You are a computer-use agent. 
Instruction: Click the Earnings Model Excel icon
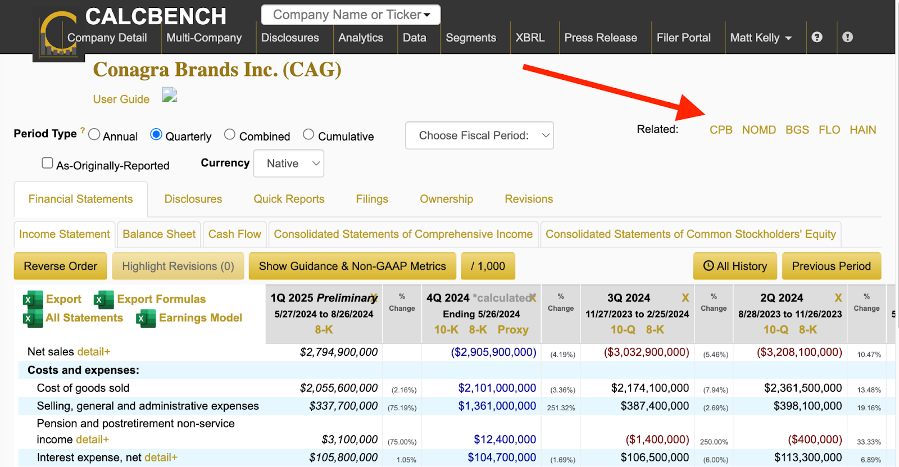[146, 318]
